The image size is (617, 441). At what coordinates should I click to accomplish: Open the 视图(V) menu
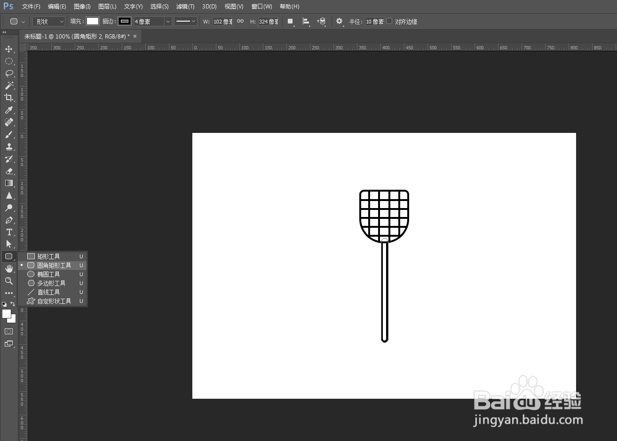tap(234, 7)
